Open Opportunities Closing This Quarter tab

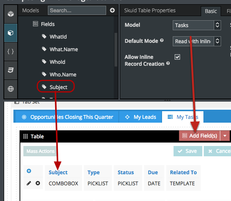pyautogui.click(x=67, y=117)
